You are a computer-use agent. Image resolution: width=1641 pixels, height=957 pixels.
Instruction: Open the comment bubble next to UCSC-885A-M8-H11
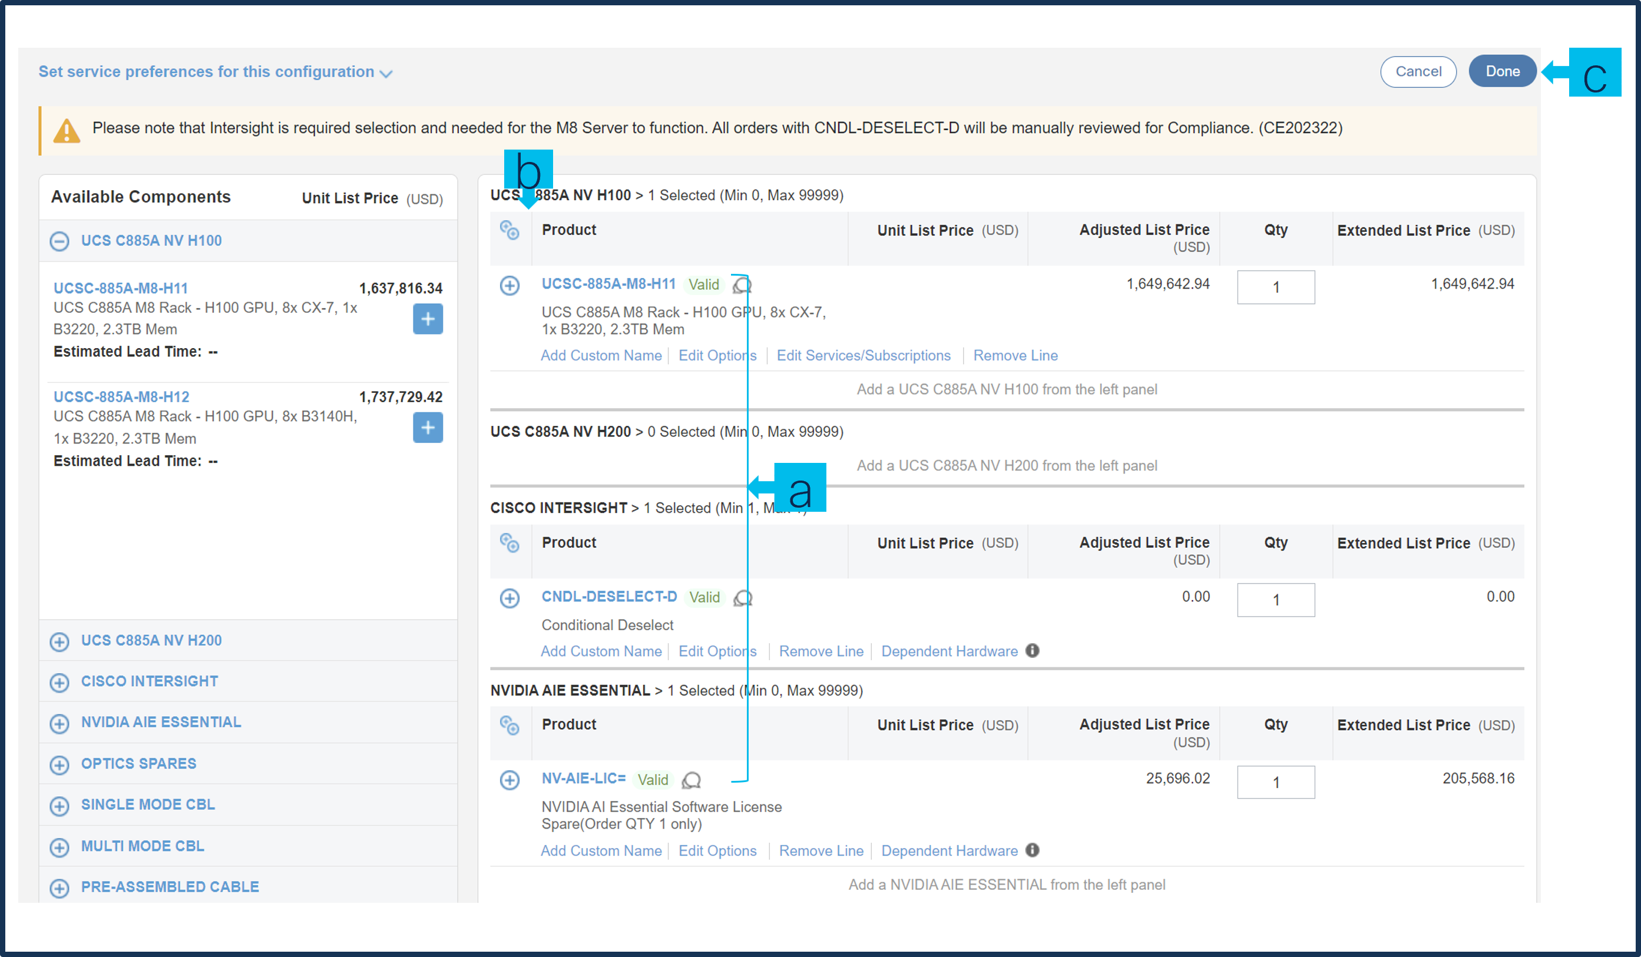742,284
